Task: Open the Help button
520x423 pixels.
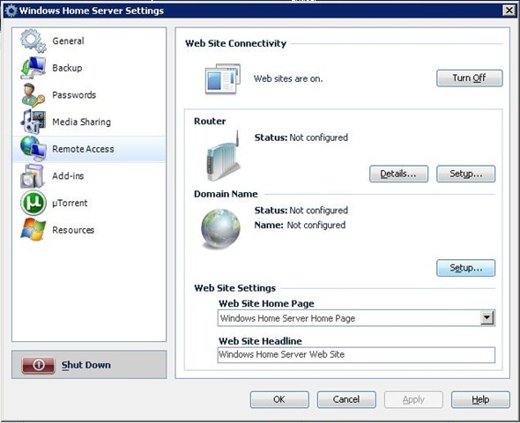Action: pyautogui.click(x=480, y=399)
